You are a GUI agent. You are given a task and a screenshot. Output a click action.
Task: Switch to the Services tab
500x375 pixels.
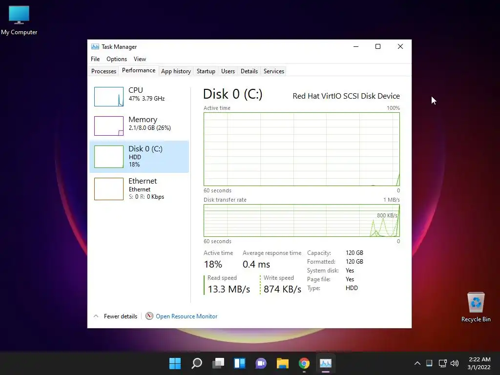pos(274,71)
